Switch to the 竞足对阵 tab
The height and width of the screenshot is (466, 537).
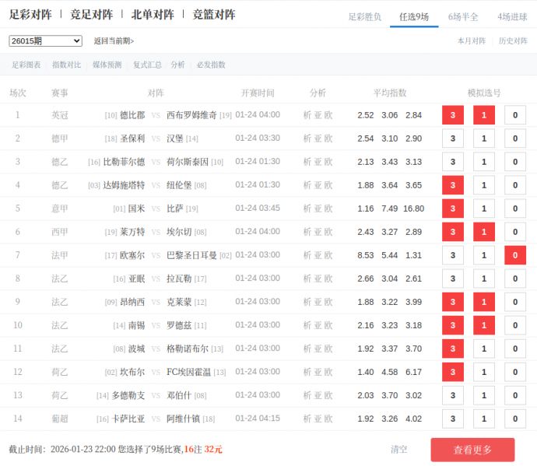[91, 14]
